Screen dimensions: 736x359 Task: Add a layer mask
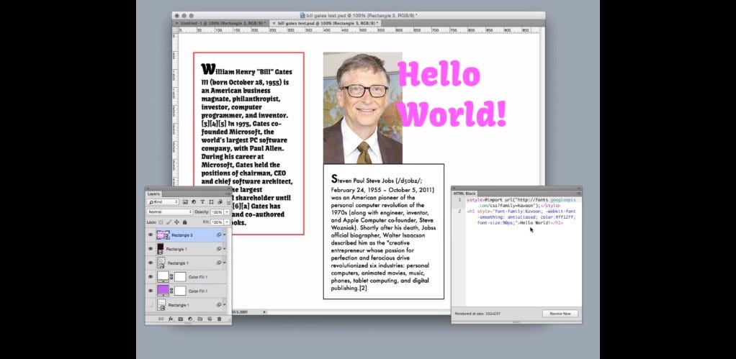pos(180,319)
